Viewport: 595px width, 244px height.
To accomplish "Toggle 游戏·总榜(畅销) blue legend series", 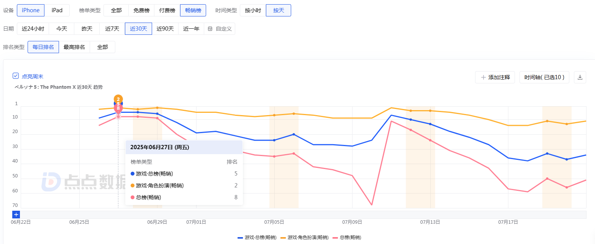I will pos(257,237).
